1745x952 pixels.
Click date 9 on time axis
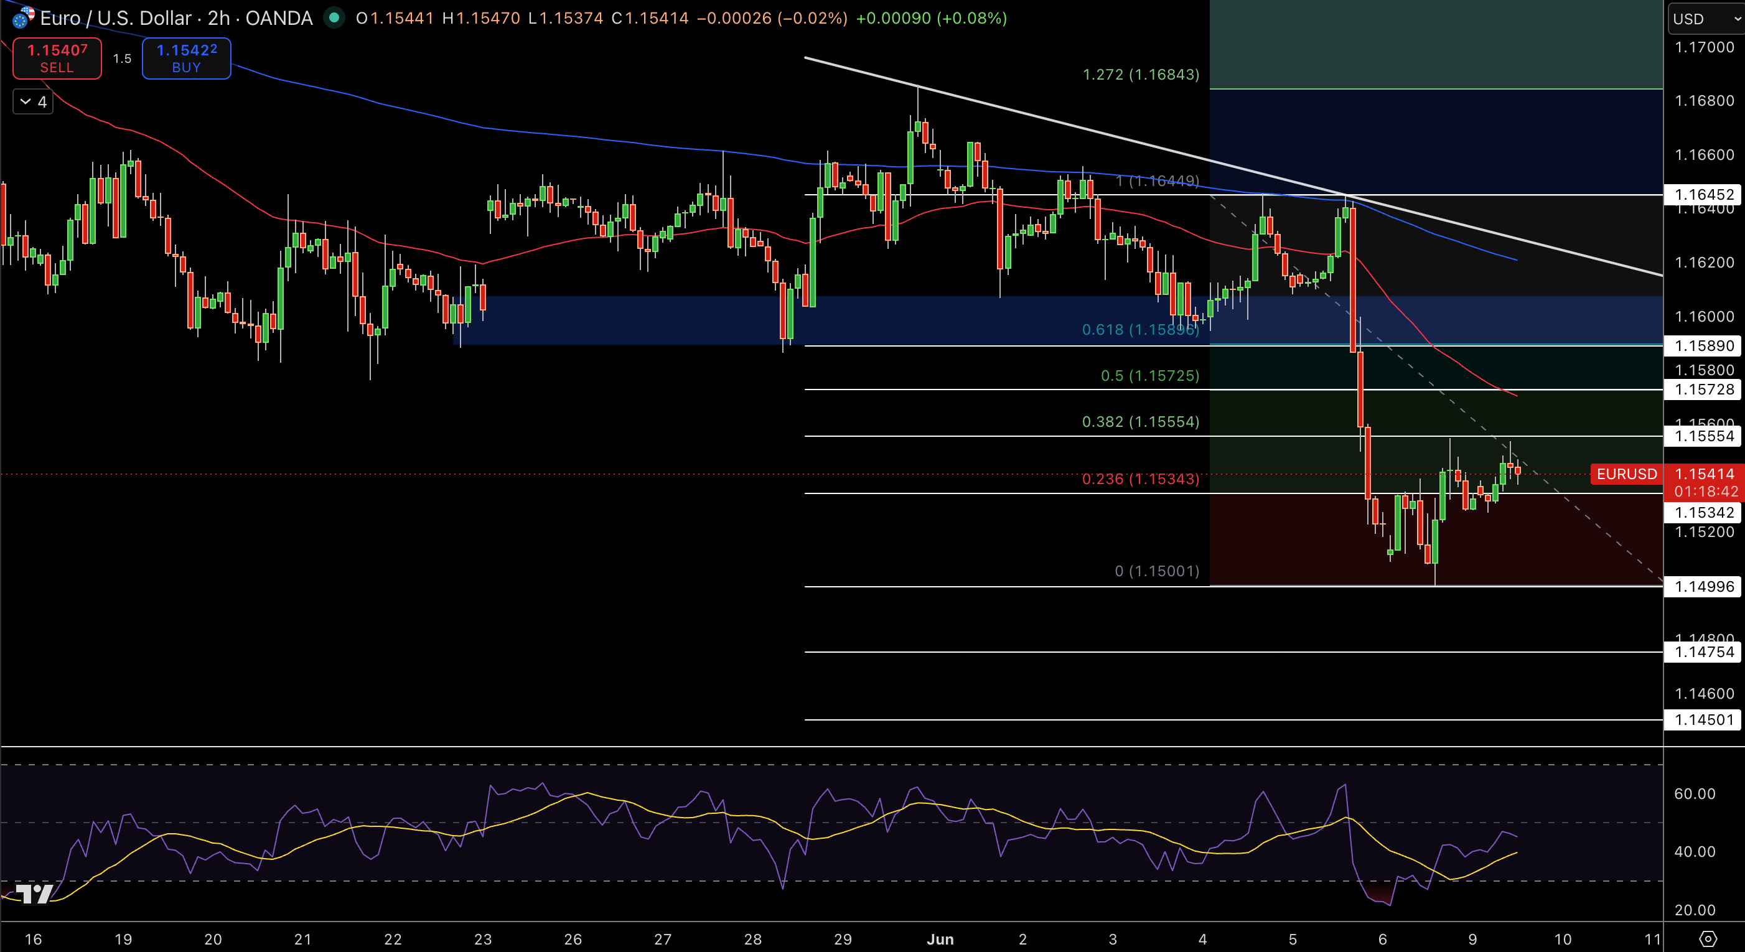click(1472, 939)
